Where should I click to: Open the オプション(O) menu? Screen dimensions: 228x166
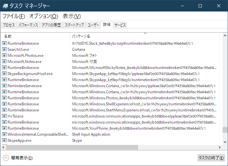pyautogui.click(x=44, y=16)
